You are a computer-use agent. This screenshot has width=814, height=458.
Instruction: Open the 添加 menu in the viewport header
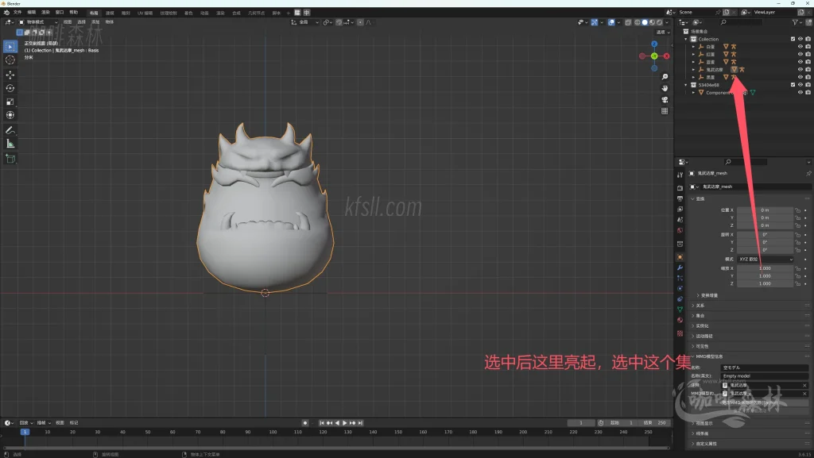[95, 23]
